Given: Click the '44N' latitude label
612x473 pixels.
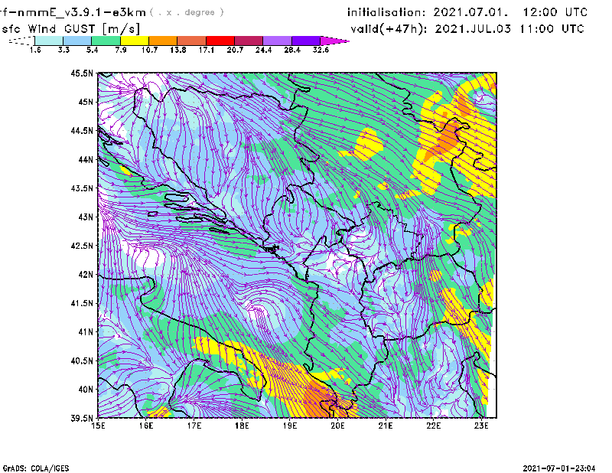Looking at the screenshot, I should click(86, 159).
